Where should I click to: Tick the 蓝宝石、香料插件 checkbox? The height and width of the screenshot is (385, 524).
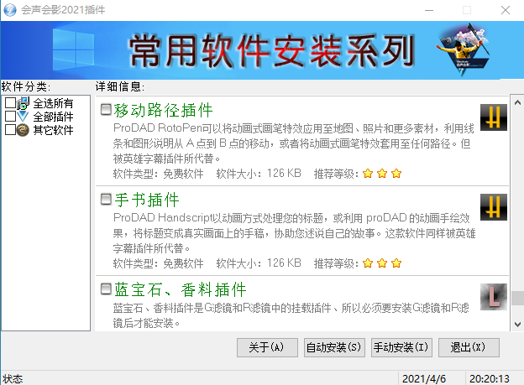pyautogui.click(x=107, y=289)
